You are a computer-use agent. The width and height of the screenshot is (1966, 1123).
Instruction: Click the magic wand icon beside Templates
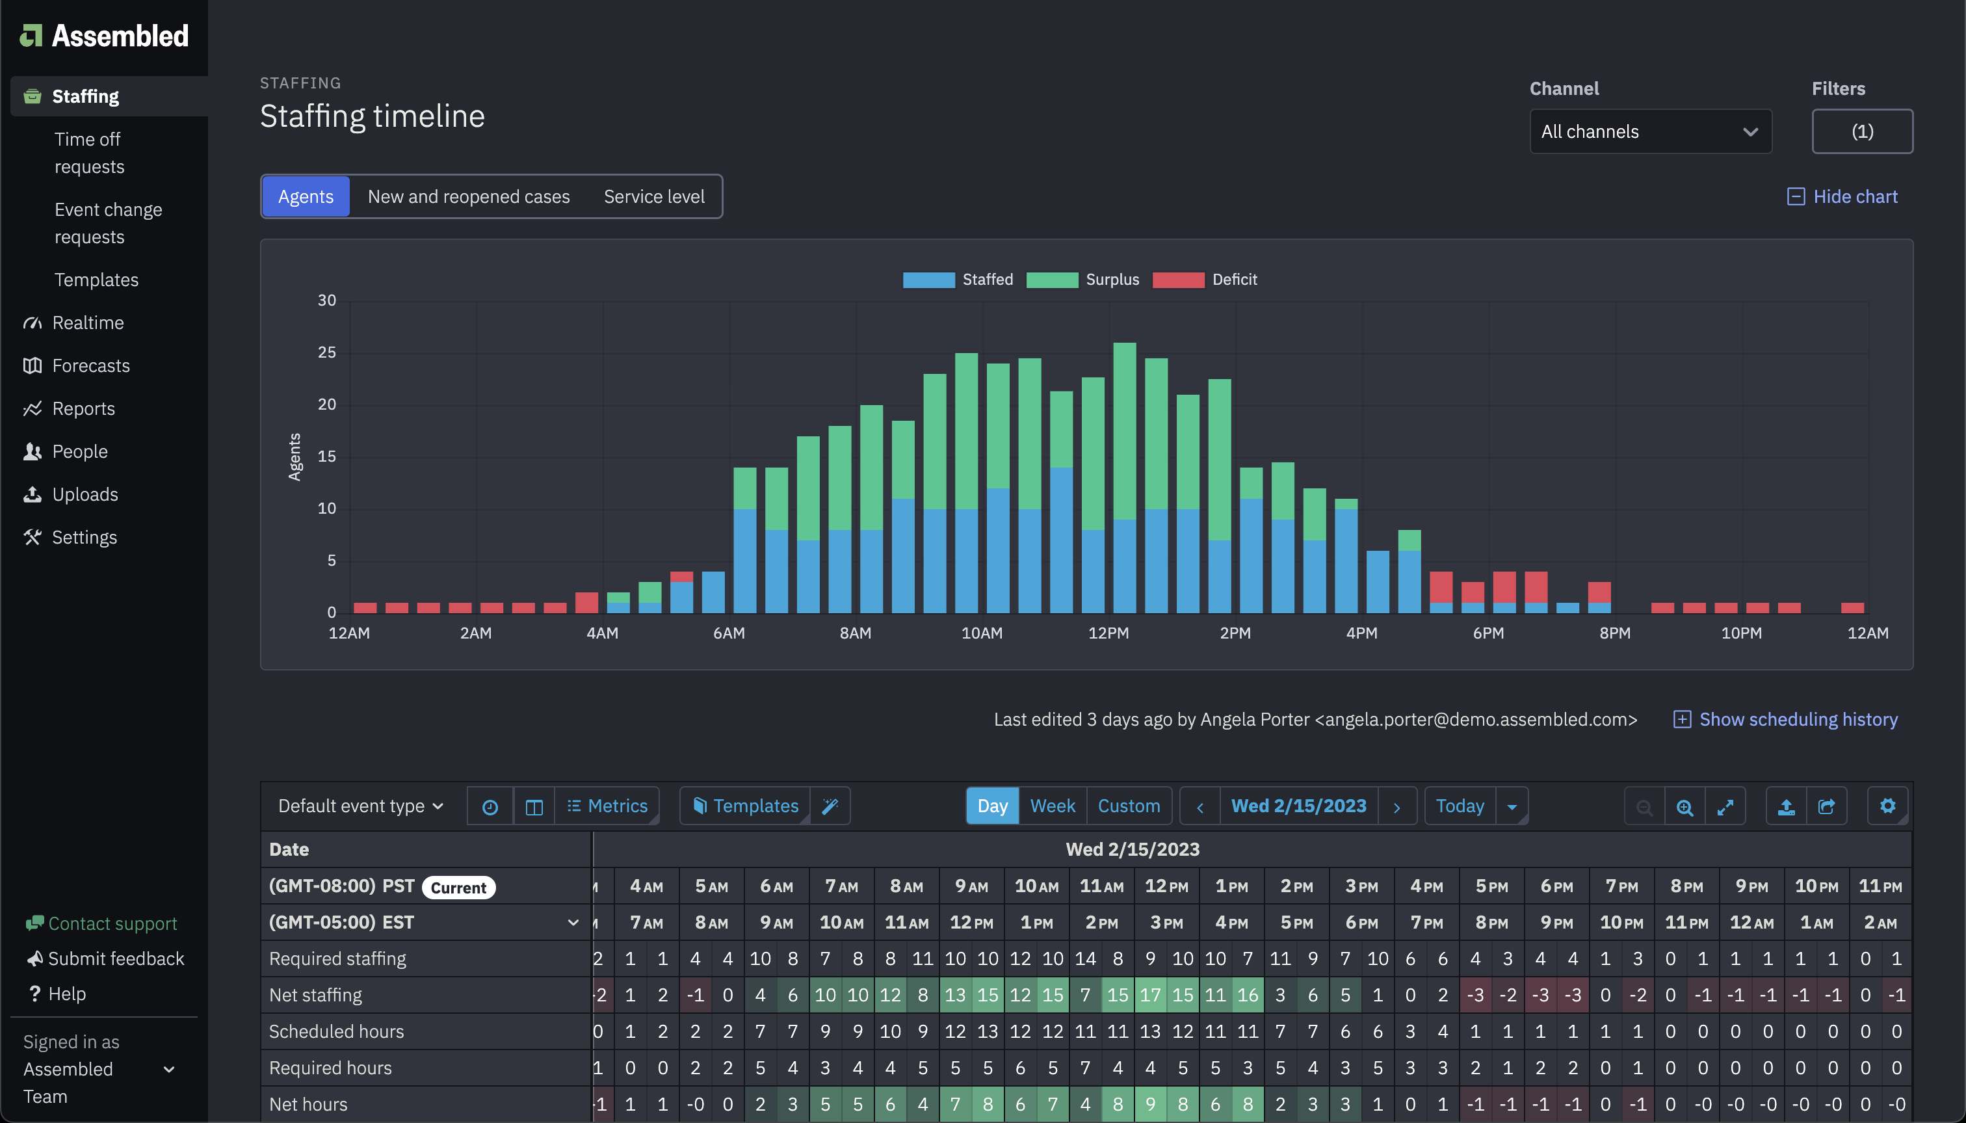830,807
